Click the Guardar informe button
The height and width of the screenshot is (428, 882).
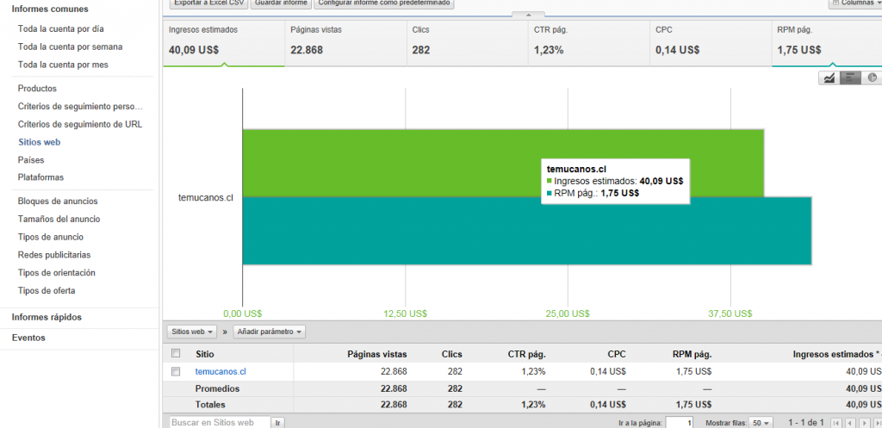281,3
